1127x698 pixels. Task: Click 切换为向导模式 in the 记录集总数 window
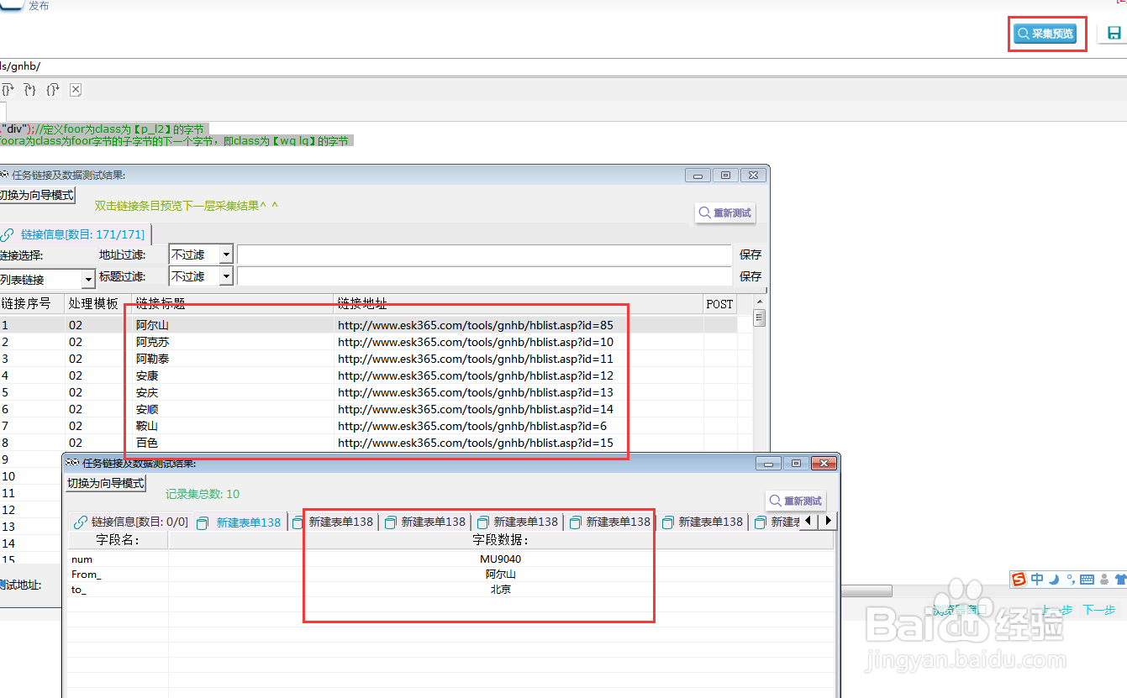click(x=106, y=483)
